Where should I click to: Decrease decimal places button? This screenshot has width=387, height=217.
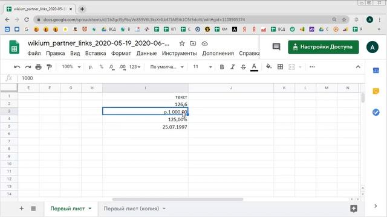[111, 67]
